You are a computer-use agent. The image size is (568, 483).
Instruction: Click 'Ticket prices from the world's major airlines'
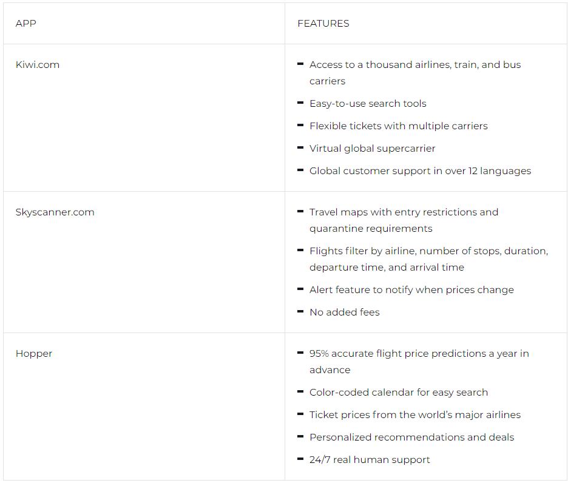[414, 414]
